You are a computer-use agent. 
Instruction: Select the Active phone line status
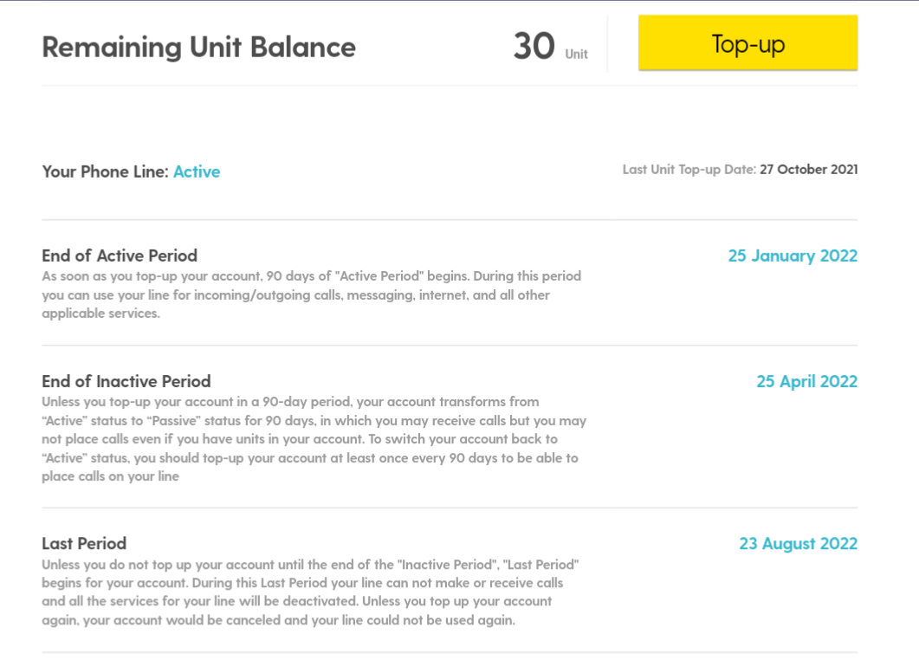click(x=197, y=171)
